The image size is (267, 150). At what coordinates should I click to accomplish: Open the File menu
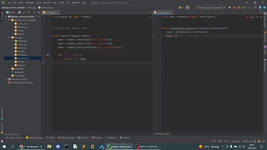(9, 3)
